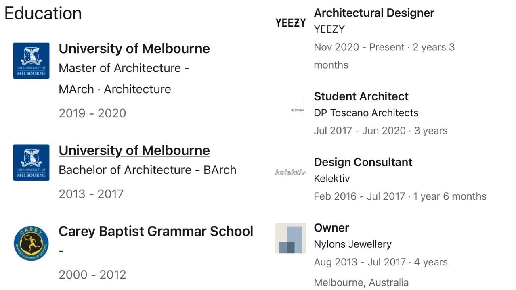Click the YEEZY company logo
This screenshot has width=516, height=290.
pyautogui.click(x=290, y=23)
